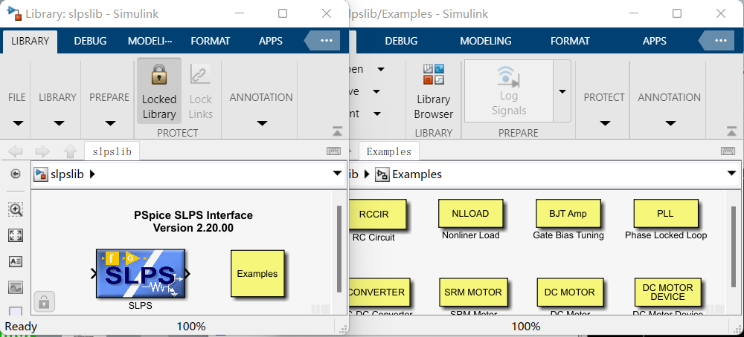Click the Lock Links button
The height and width of the screenshot is (337, 744).
200,91
